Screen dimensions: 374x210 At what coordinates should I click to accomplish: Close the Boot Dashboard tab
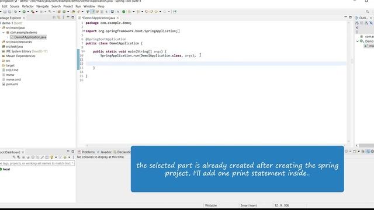coord(23,152)
